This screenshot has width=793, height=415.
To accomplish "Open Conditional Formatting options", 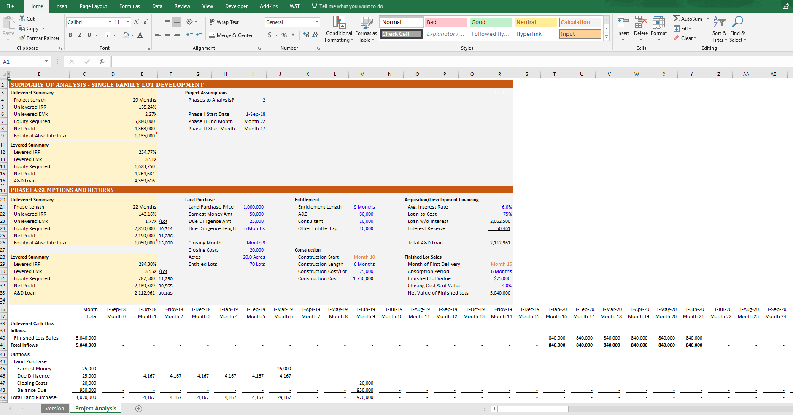I will [x=338, y=29].
